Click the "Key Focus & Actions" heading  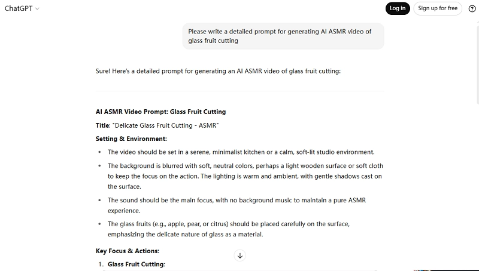point(128,251)
